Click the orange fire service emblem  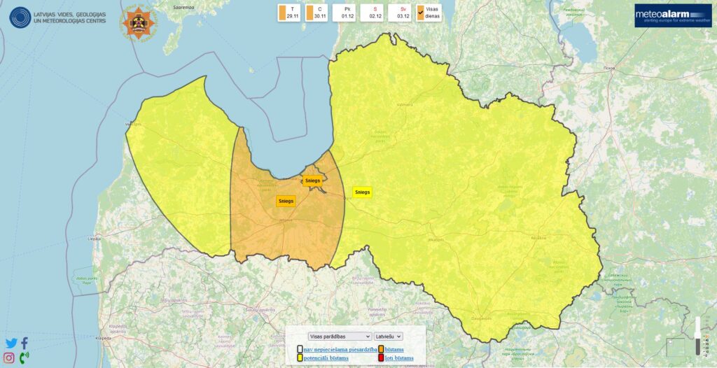point(140,22)
